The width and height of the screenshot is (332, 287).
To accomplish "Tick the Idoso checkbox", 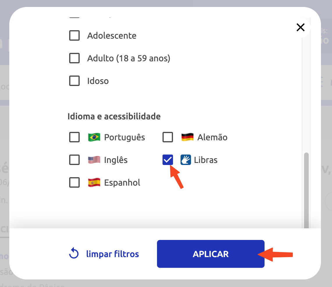I will [x=74, y=81].
